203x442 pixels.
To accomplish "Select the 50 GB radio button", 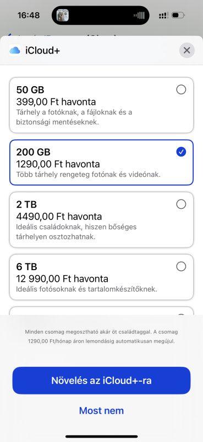I will pos(181,90).
